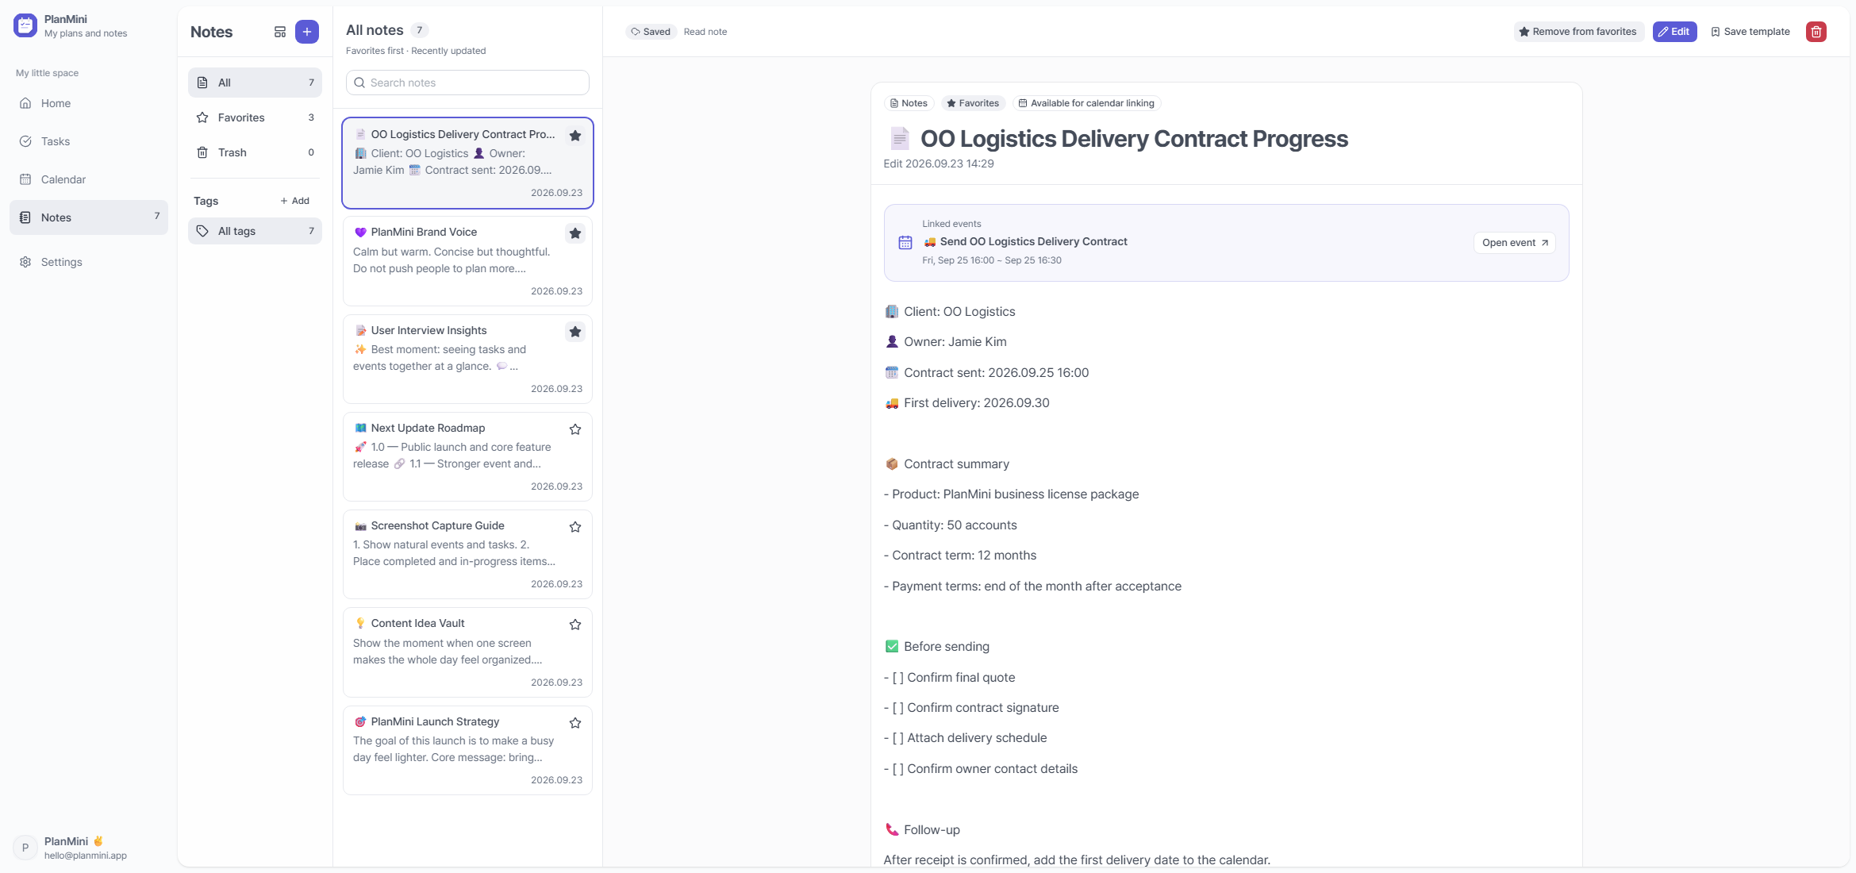Open the PlanMini Brand Voice note

point(467,261)
